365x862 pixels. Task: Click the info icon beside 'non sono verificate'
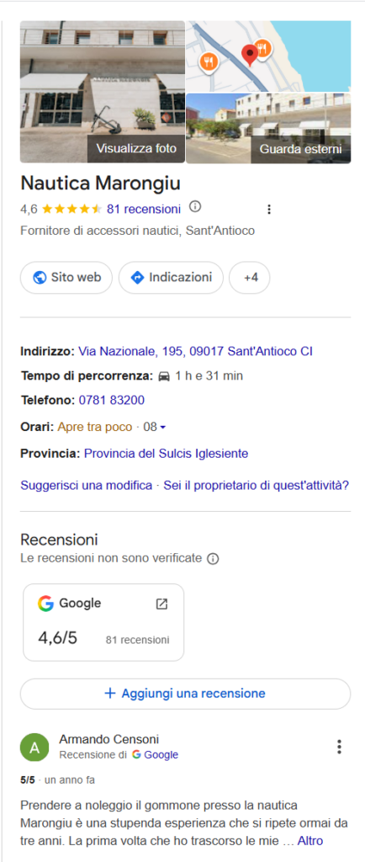(213, 559)
